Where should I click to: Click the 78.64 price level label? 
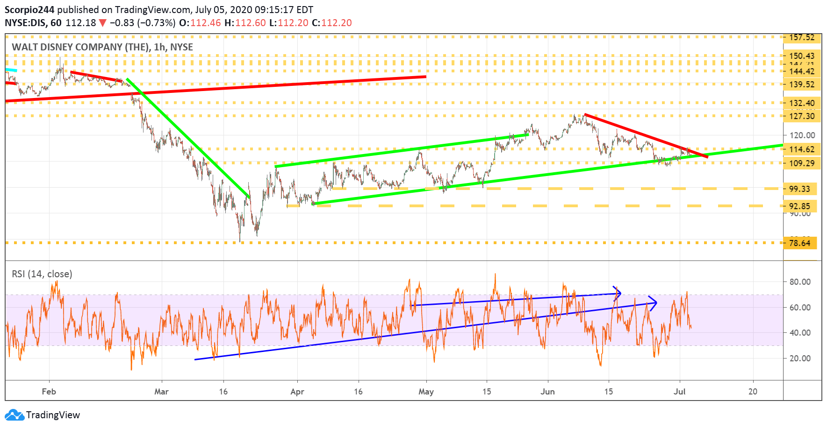(800, 243)
